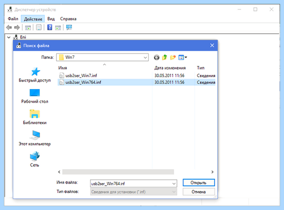Sort files by the Дата изменения column
284x210 pixels.
[x=170, y=68]
